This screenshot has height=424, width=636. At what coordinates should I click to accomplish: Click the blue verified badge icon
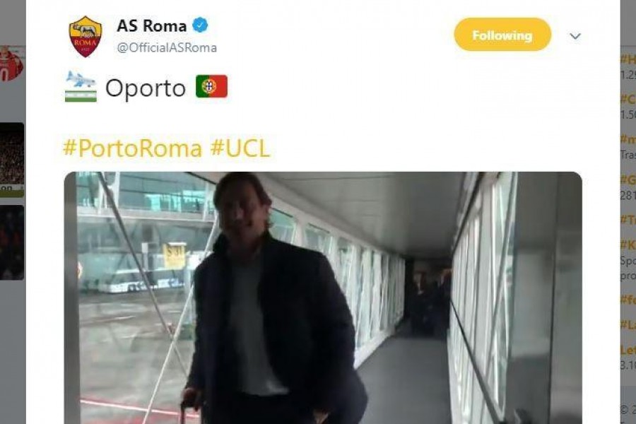[200, 25]
